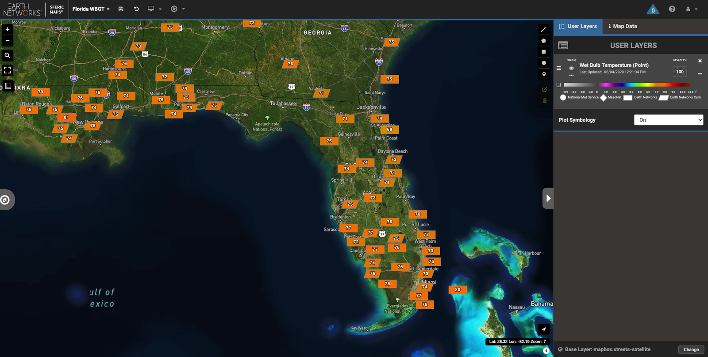Click the Change base layer button
The image size is (708, 357).
pos(691,349)
